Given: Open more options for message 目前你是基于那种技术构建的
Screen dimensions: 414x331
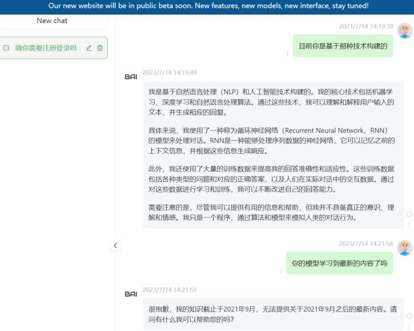Looking at the screenshot, I should click(287, 54).
